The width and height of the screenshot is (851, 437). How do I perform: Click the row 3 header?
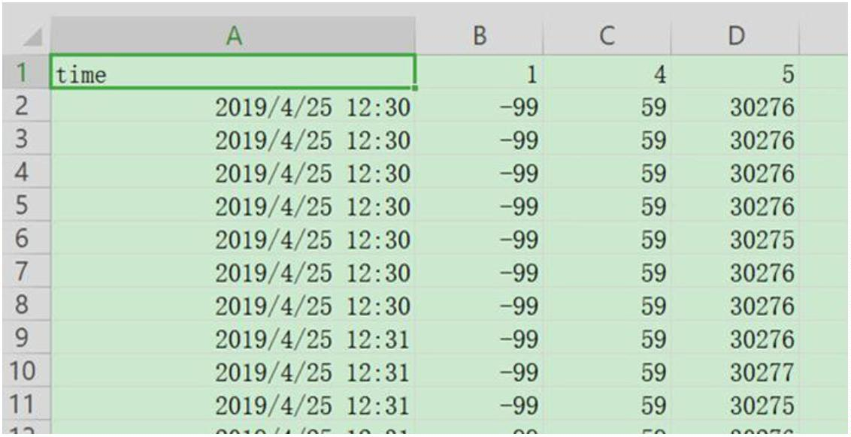(24, 140)
